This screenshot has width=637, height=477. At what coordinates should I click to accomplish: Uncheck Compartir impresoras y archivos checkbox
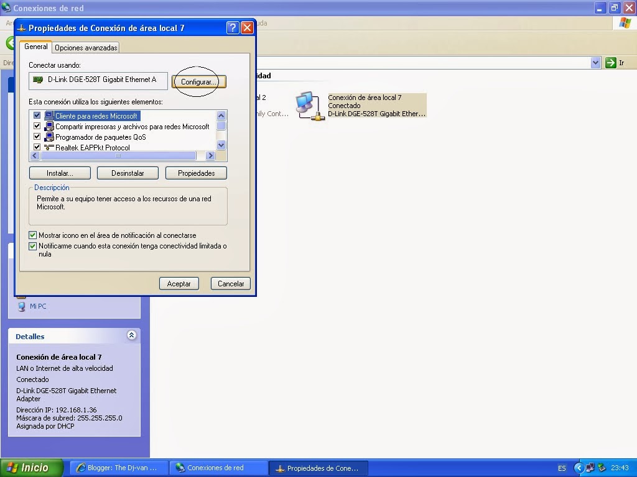[37, 126]
